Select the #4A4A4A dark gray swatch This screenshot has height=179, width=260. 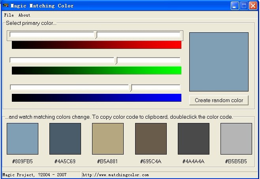tap(194, 139)
